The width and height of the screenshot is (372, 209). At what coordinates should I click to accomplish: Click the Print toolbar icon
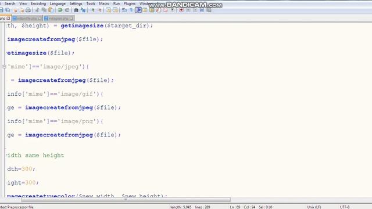(28, 10)
